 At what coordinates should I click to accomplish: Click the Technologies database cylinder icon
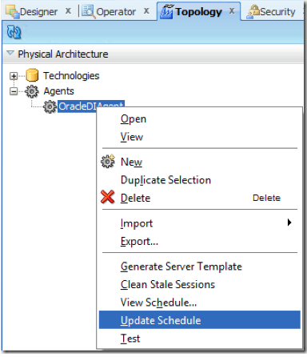[32, 75]
